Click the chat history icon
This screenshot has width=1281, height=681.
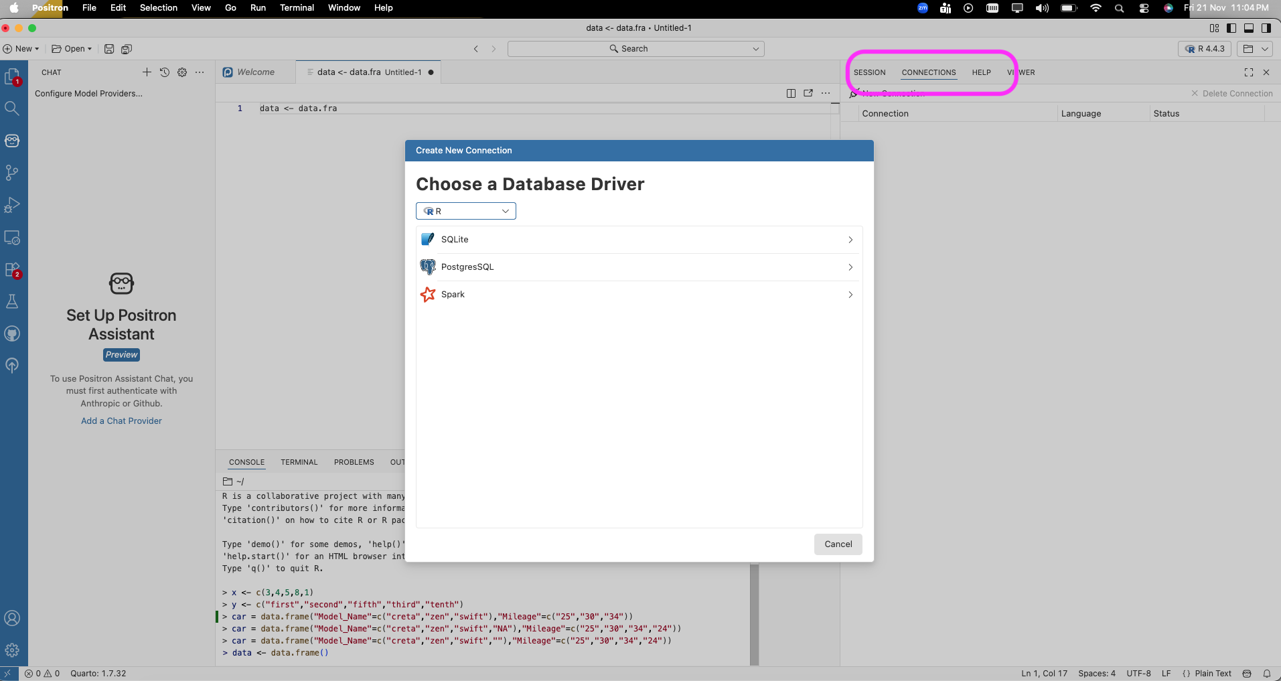[x=165, y=72]
